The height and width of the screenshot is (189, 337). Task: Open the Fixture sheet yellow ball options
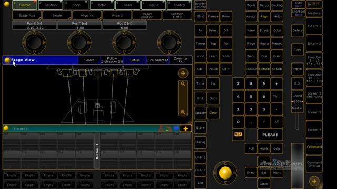6,128
